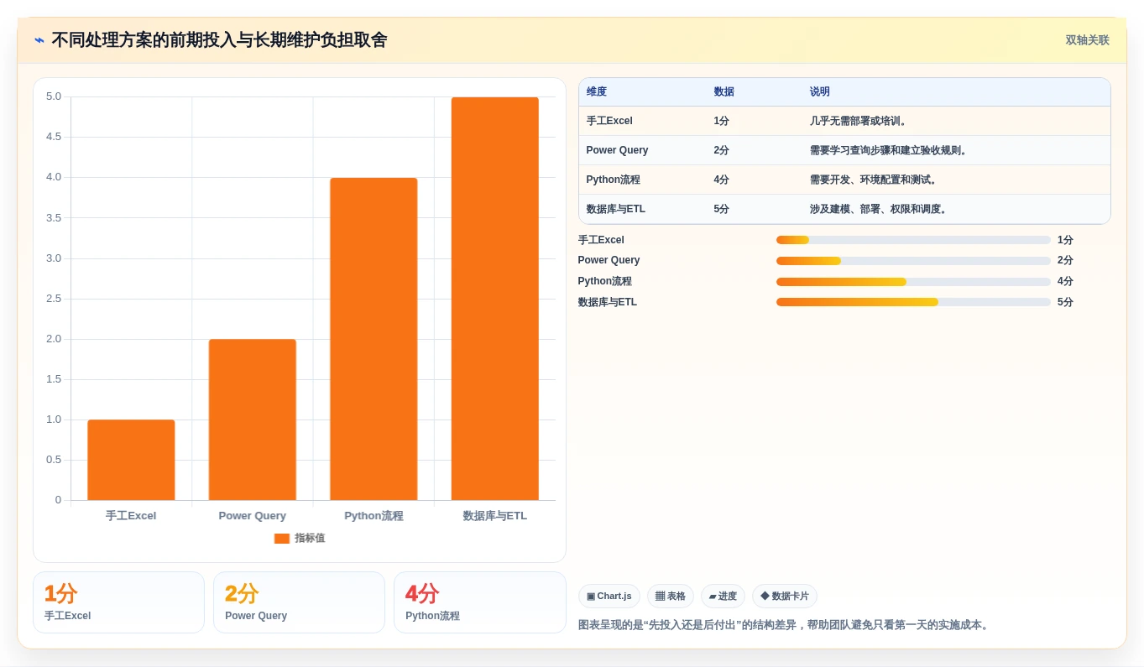
Task: Click the Python流程 bar in chart
Action: click(x=373, y=339)
